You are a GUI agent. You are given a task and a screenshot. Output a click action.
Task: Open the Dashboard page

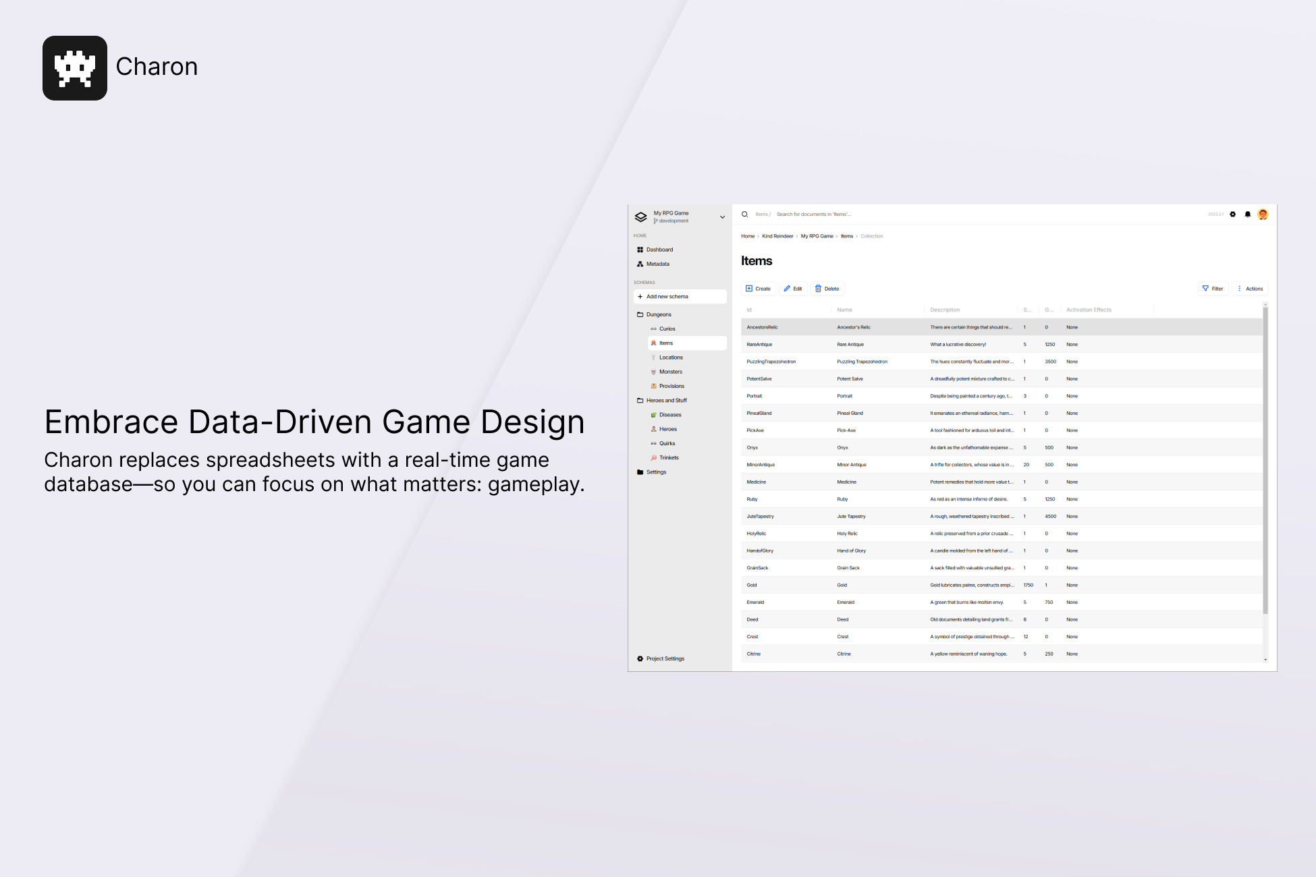tap(659, 249)
